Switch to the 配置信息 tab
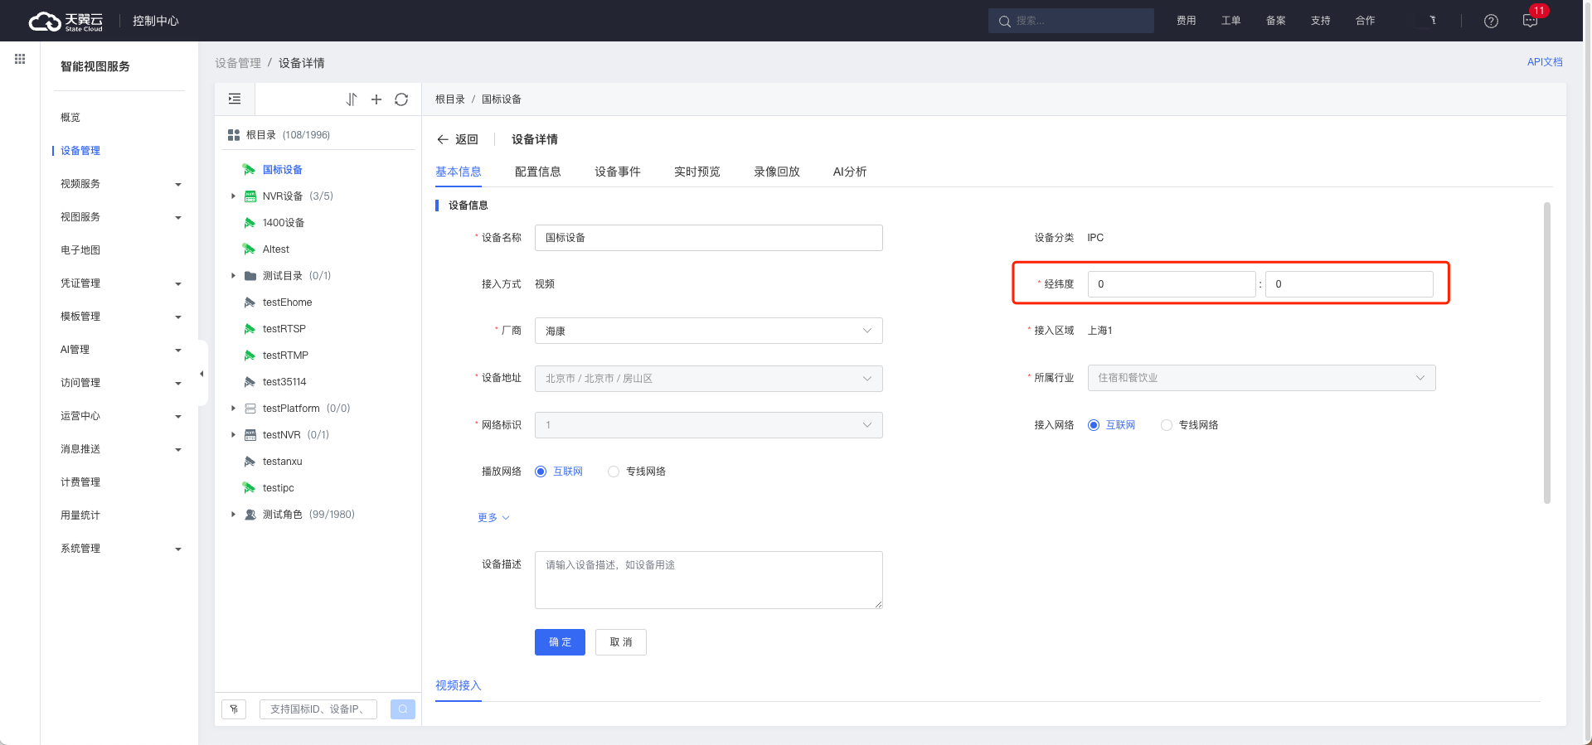 (538, 172)
